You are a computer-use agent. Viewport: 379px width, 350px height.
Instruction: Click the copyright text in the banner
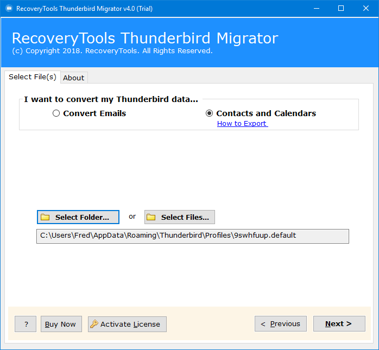click(x=112, y=51)
